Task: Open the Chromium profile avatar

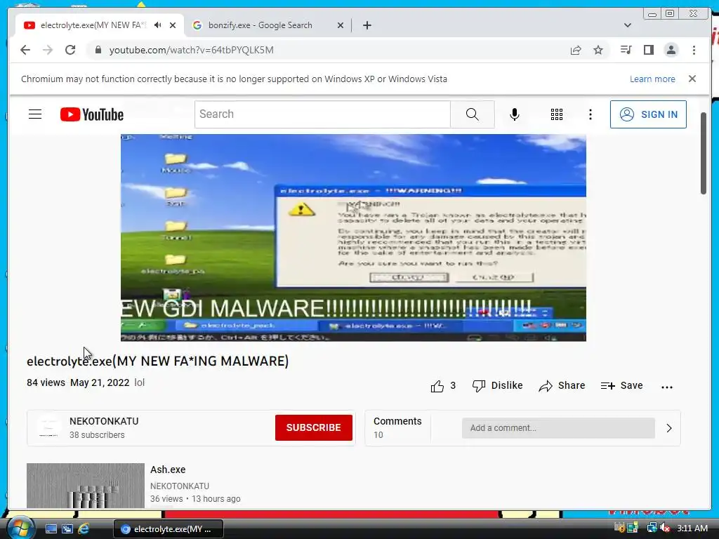Action: 671,50
